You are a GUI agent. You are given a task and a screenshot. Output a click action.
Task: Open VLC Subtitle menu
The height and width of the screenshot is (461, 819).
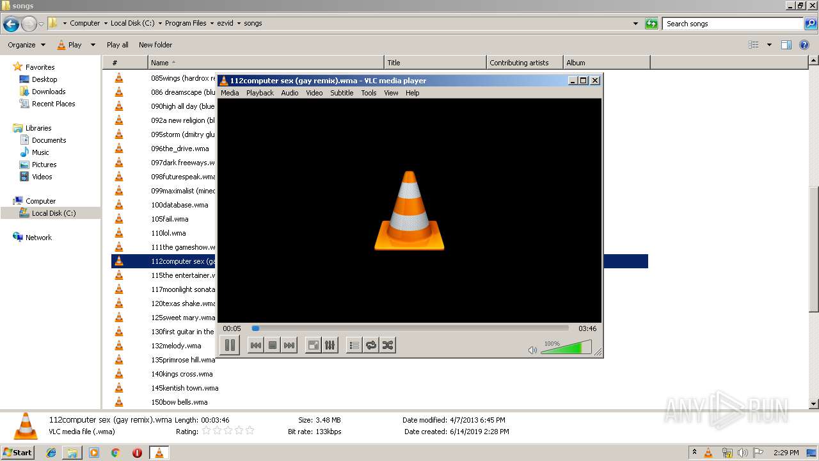click(342, 93)
